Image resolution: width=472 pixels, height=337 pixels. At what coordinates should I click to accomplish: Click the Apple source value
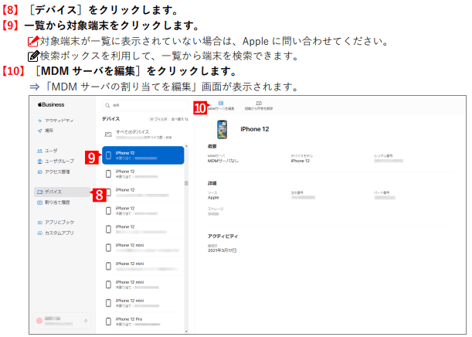pyautogui.click(x=213, y=198)
